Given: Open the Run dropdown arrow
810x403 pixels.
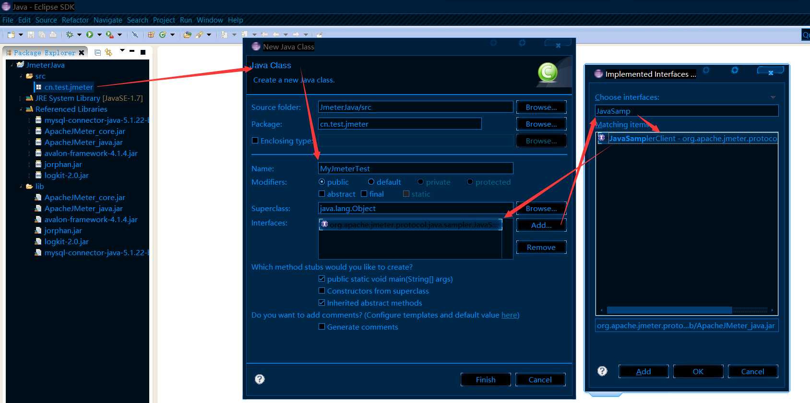Looking at the screenshot, I should (99, 35).
